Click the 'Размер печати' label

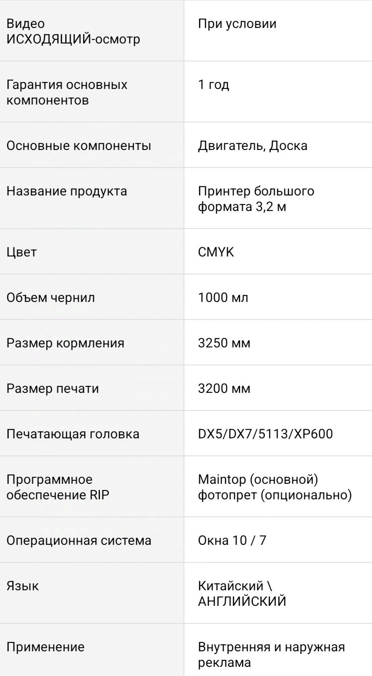[x=53, y=388]
